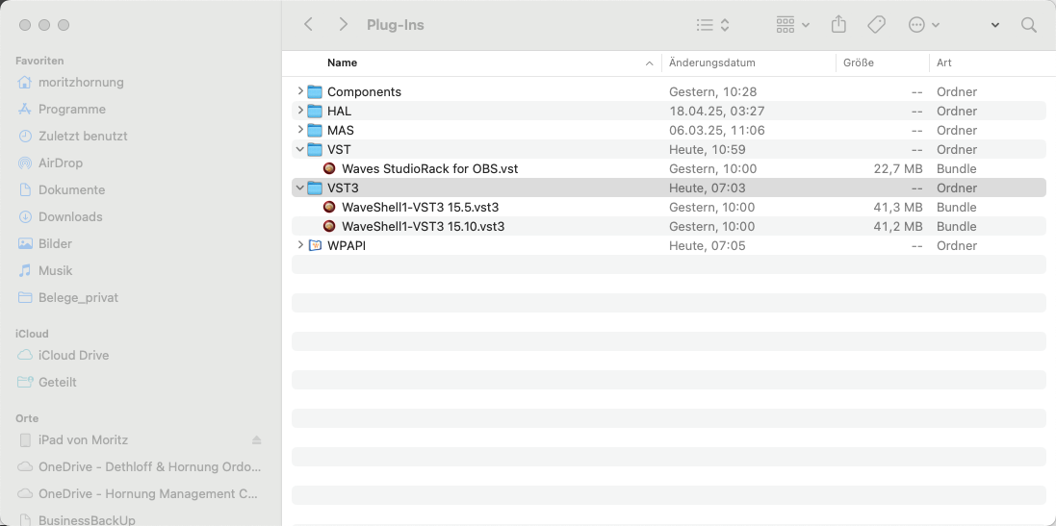1056x526 pixels.
Task: Select the WPAPI folder icon
Action: click(315, 245)
